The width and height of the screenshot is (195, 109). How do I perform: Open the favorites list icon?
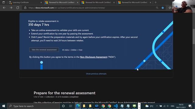[170, 8]
